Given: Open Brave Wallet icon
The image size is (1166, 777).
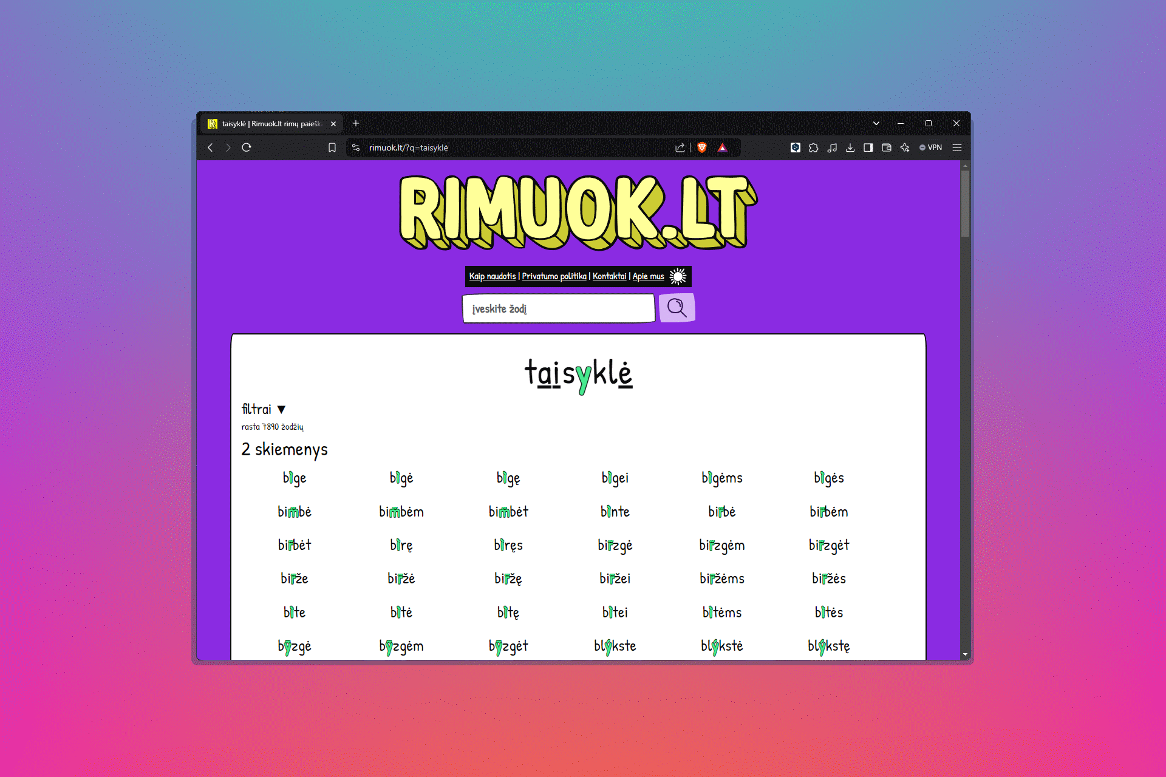Looking at the screenshot, I should (887, 148).
